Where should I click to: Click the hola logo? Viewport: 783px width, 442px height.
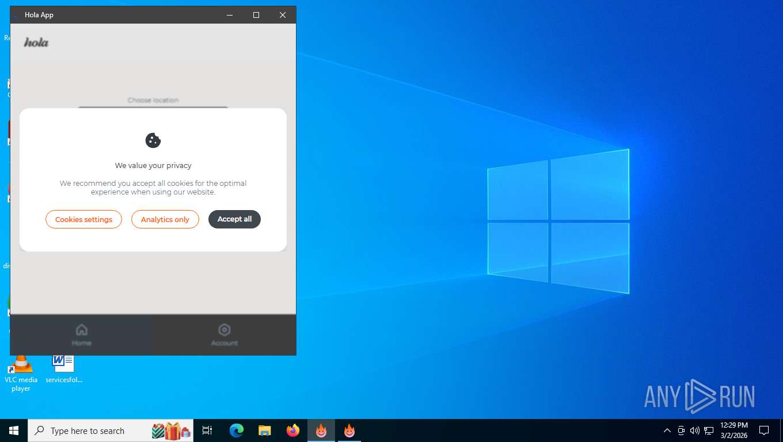pyautogui.click(x=36, y=43)
